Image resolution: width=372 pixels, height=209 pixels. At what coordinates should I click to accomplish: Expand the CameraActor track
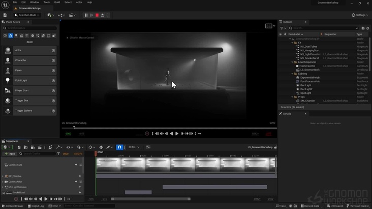coord(3,182)
